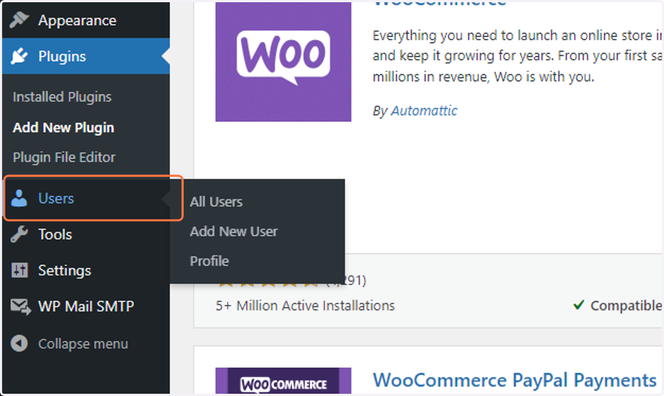Click the Compatible status text
The image size is (664, 396).
coord(626,305)
